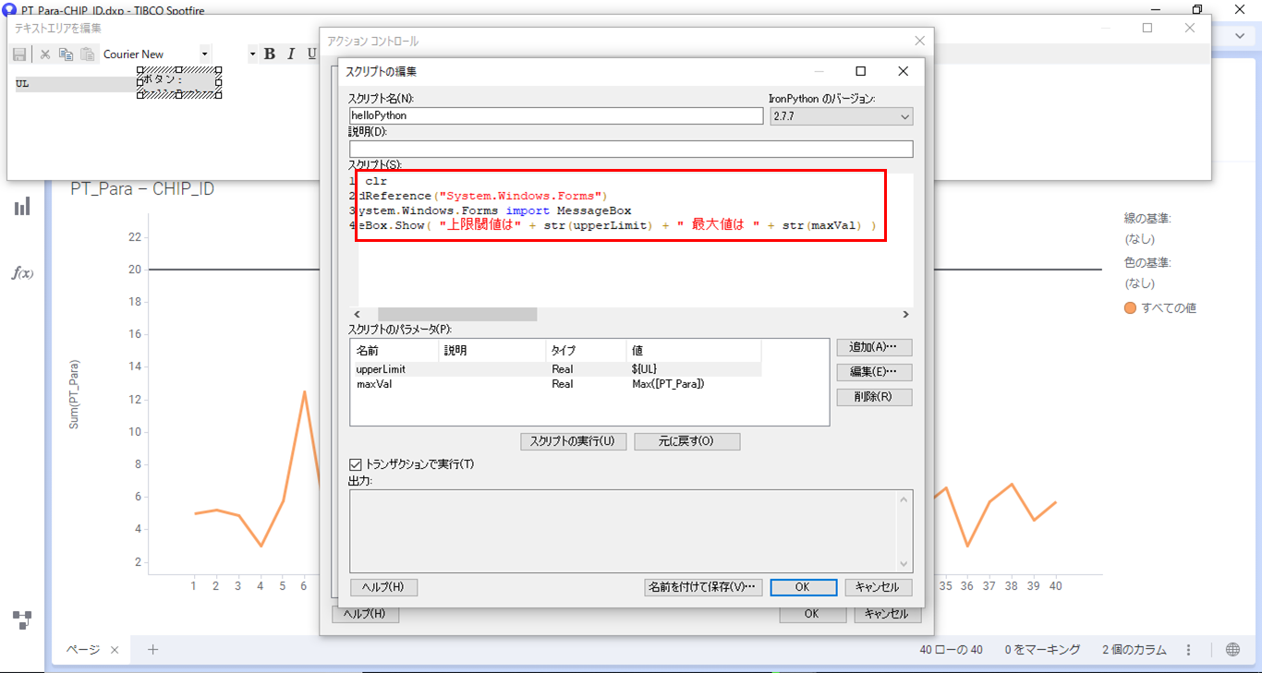1262x673 pixels.
Task: Click the スクリプトの実行 button
Action: (x=573, y=441)
